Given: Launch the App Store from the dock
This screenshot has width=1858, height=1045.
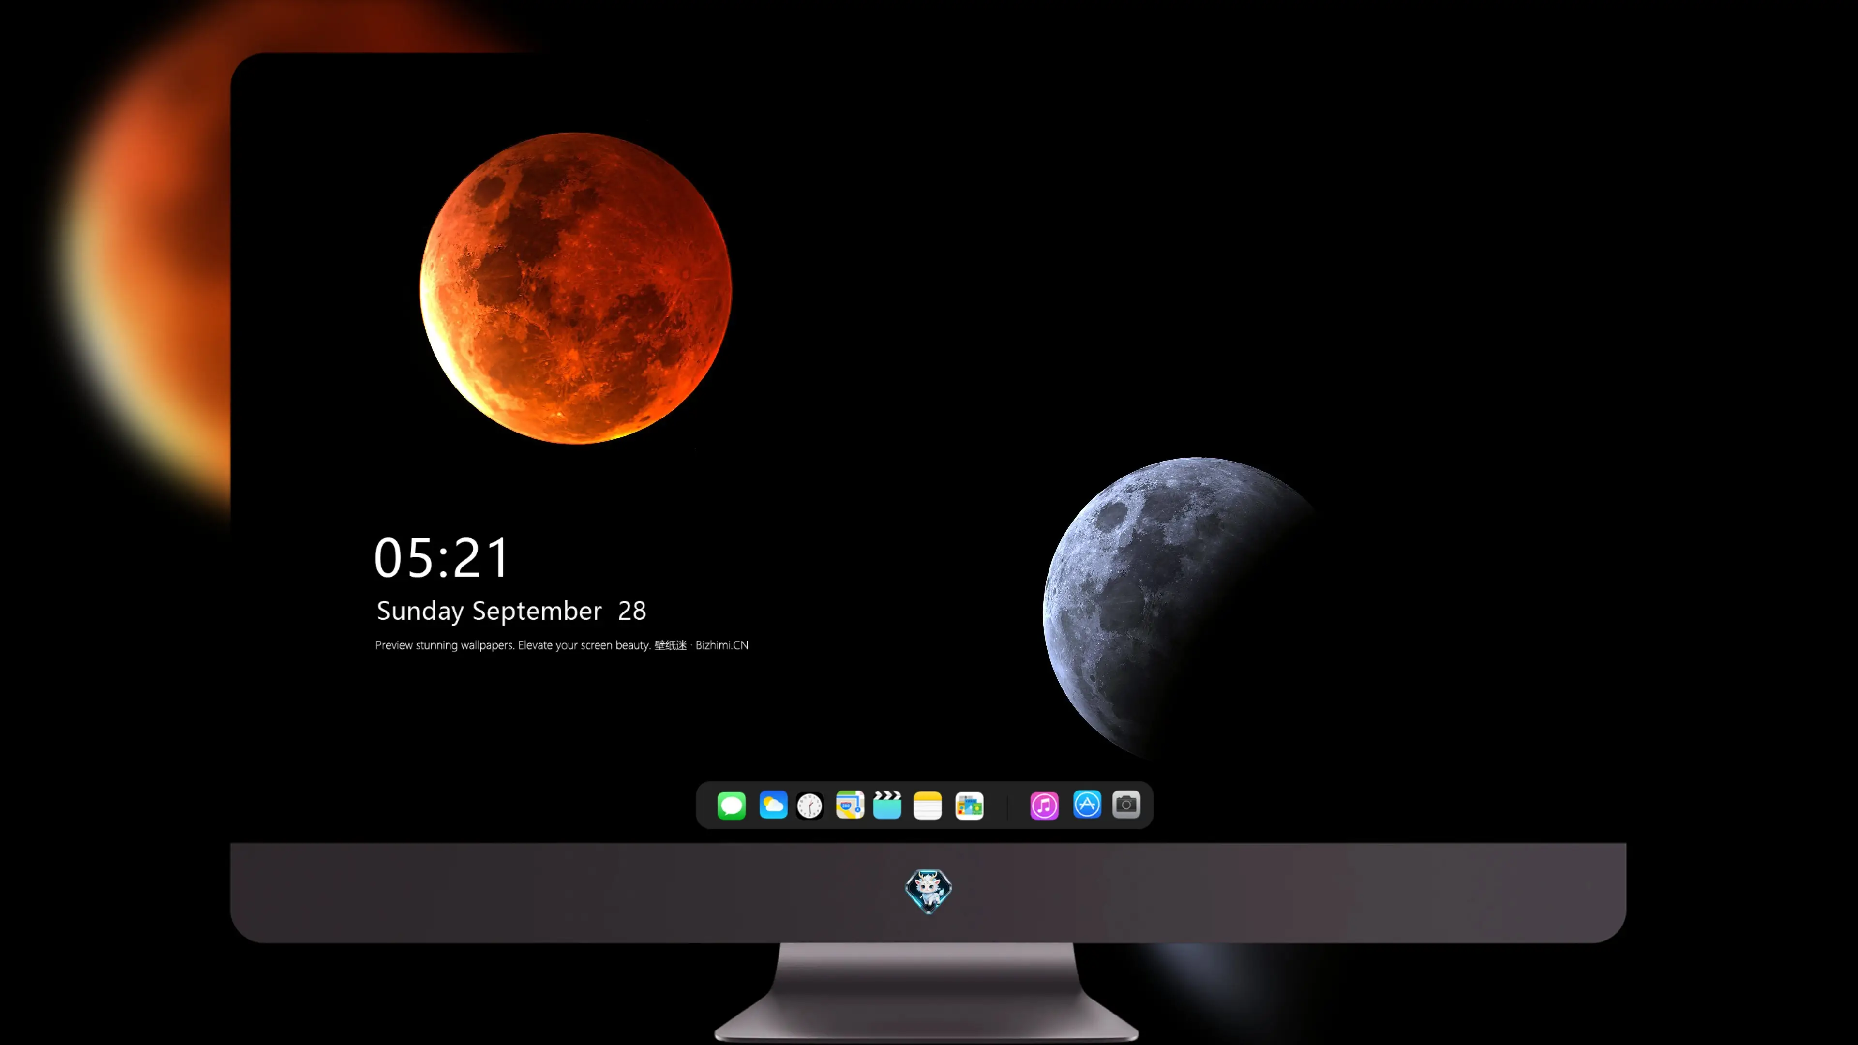Looking at the screenshot, I should (x=1087, y=804).
